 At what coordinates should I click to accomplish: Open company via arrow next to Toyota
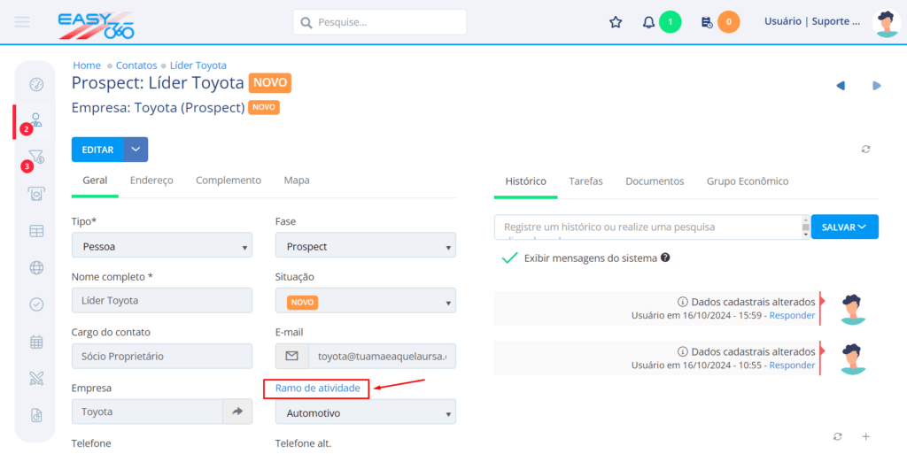237,412
